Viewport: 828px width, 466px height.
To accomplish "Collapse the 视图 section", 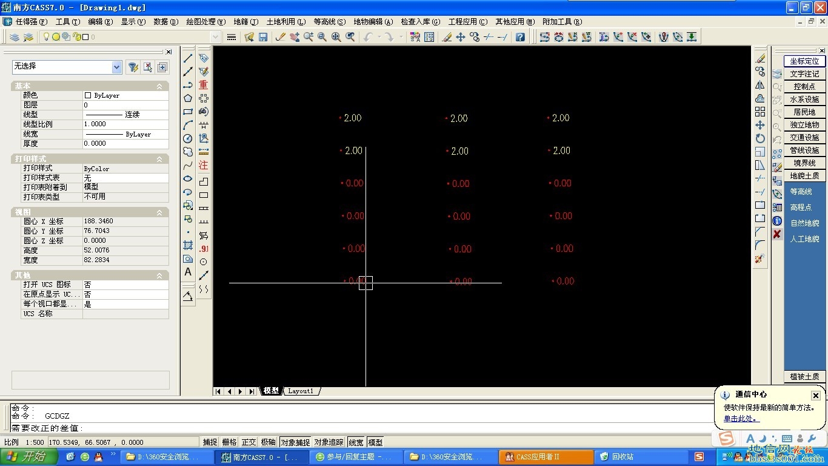I will [x=159, y=212].
